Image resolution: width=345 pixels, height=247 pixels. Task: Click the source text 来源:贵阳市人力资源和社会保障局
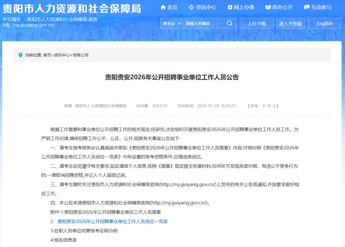click(95, 106)
